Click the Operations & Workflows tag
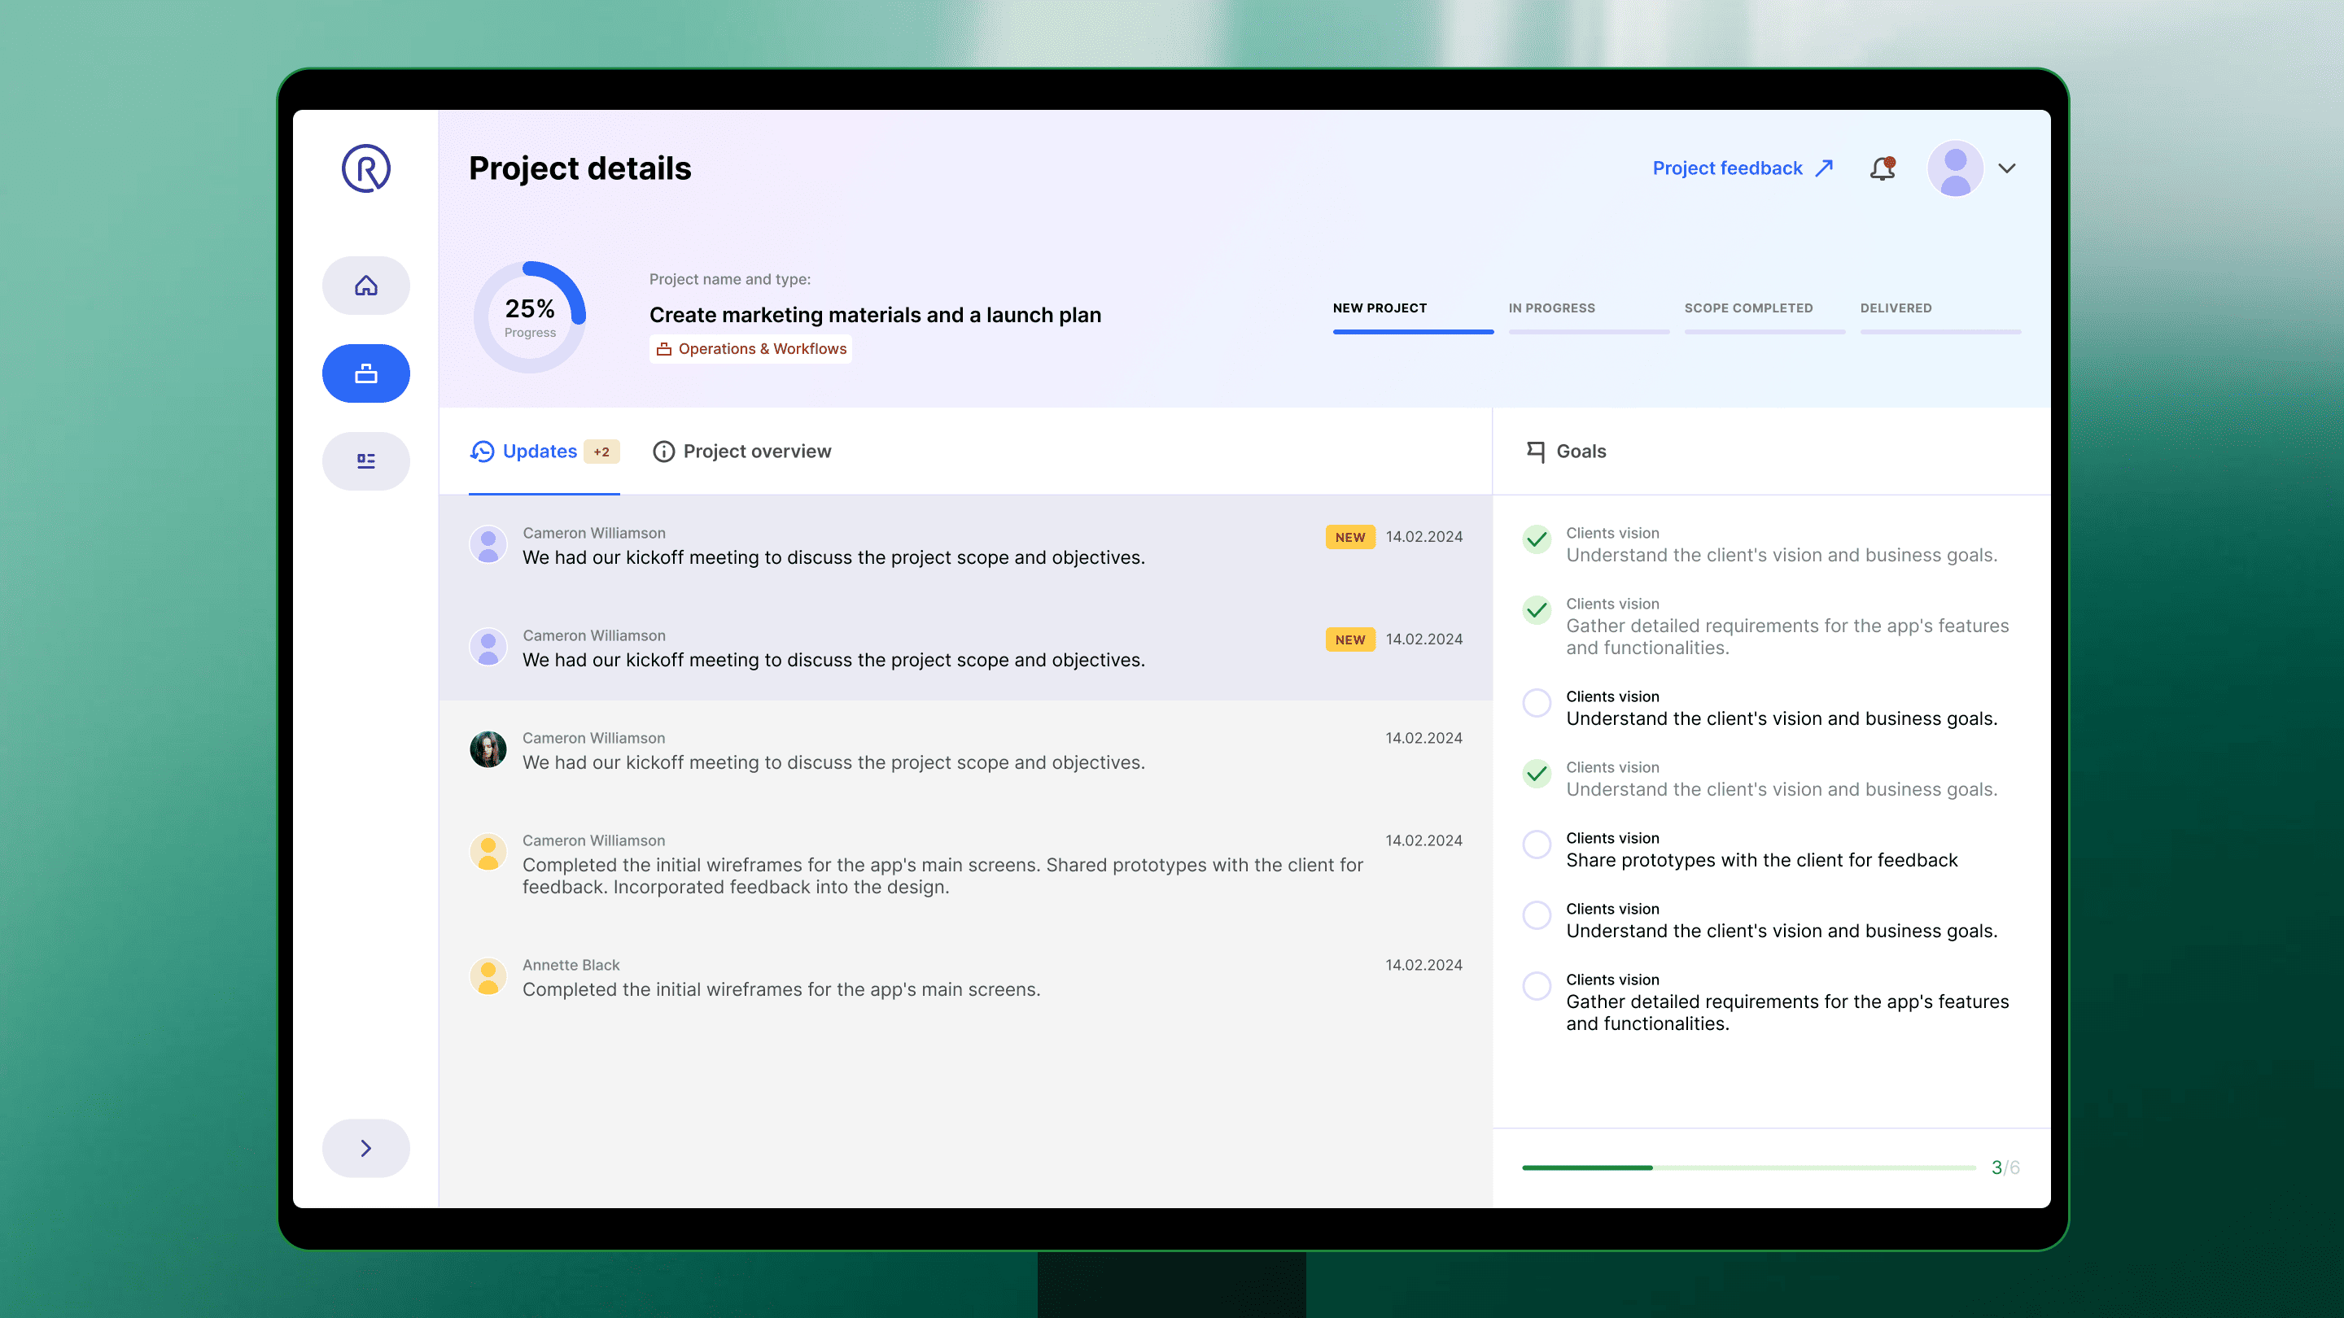This screenshot has height=1318, width=2344. tap(750, 349)
